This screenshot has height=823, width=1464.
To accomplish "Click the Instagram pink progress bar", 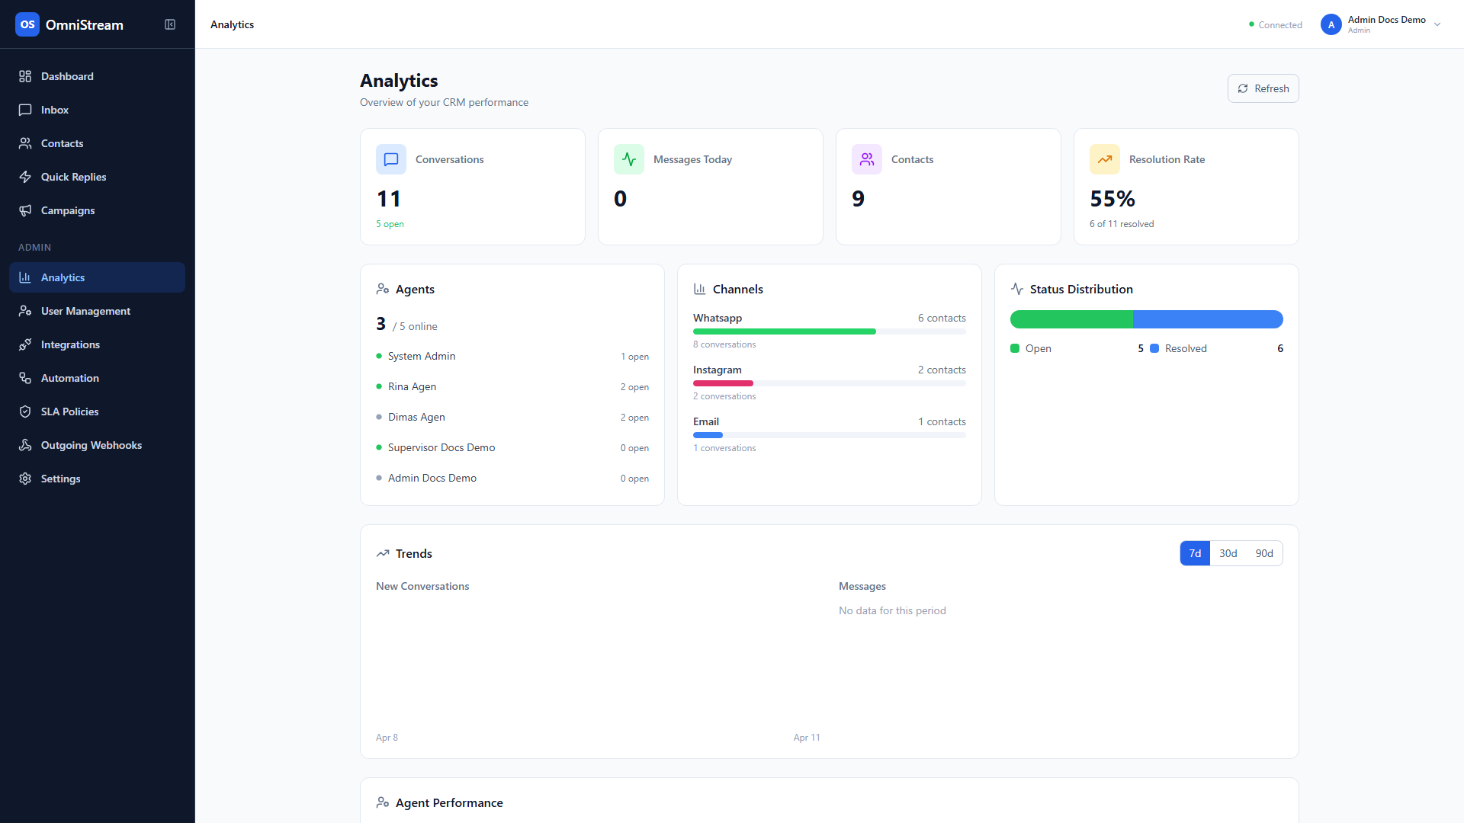I will pos(723,383).
